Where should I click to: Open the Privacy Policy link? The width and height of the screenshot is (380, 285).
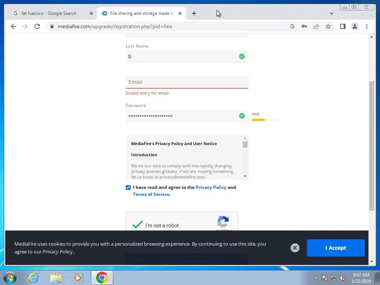click(211, 187)
